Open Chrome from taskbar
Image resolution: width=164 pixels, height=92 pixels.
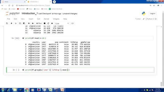27,90
